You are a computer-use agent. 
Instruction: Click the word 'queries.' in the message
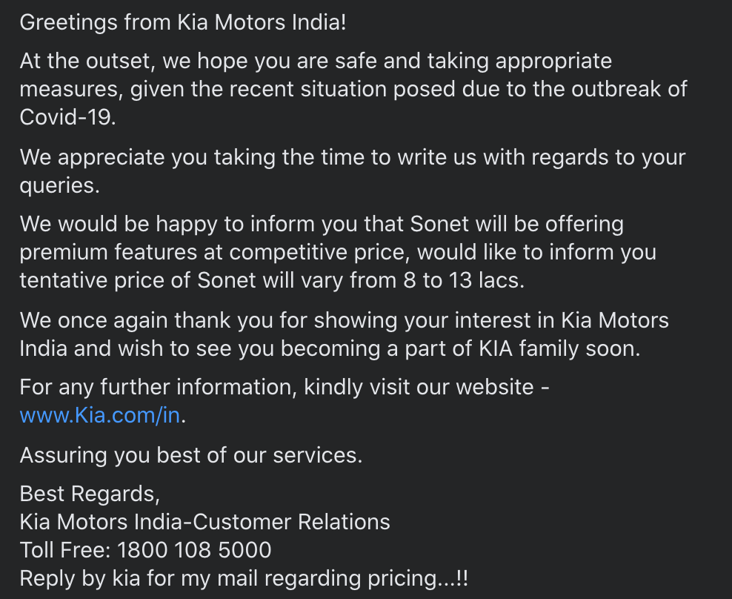click(60, 185)
